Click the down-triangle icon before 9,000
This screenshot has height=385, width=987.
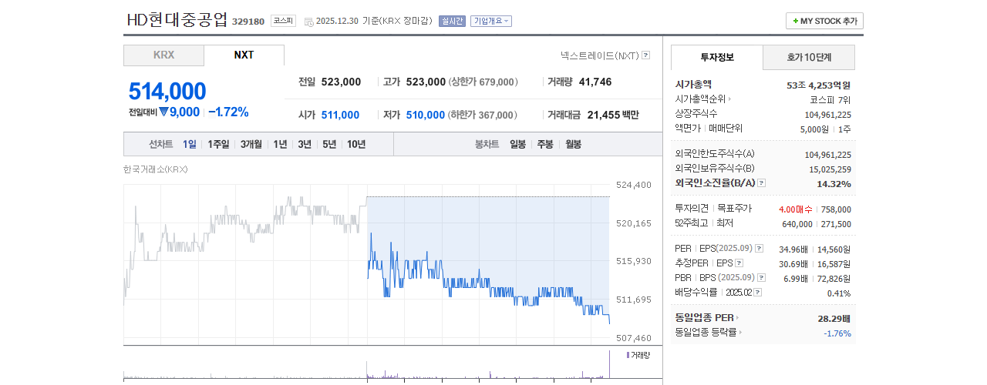[x=163, y=112]
